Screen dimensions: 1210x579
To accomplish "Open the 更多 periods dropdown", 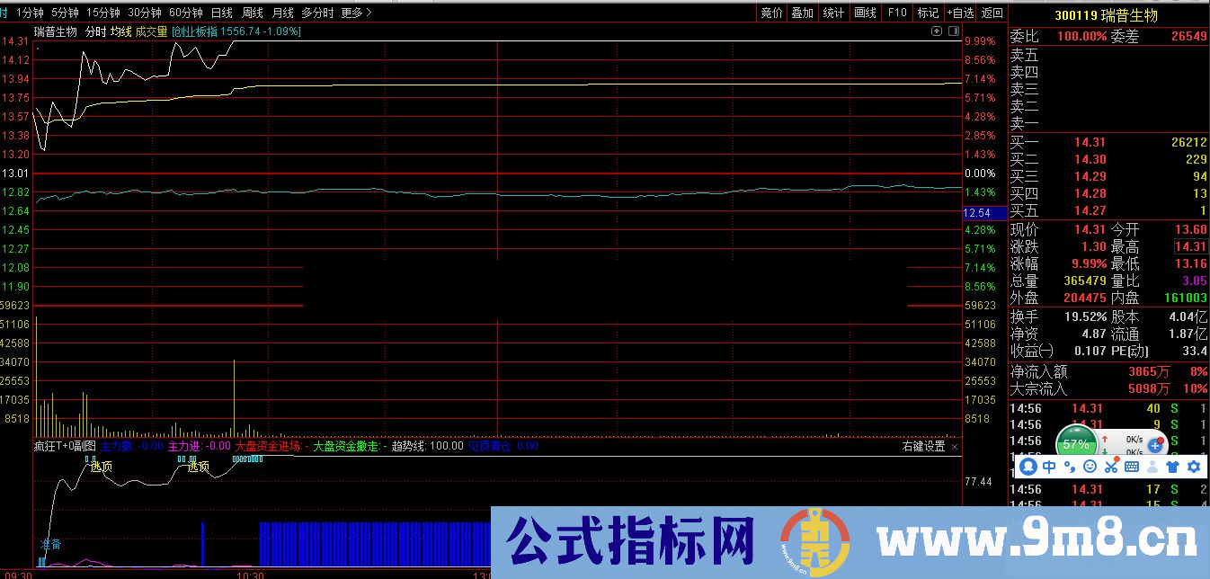I will click(352, 13).
